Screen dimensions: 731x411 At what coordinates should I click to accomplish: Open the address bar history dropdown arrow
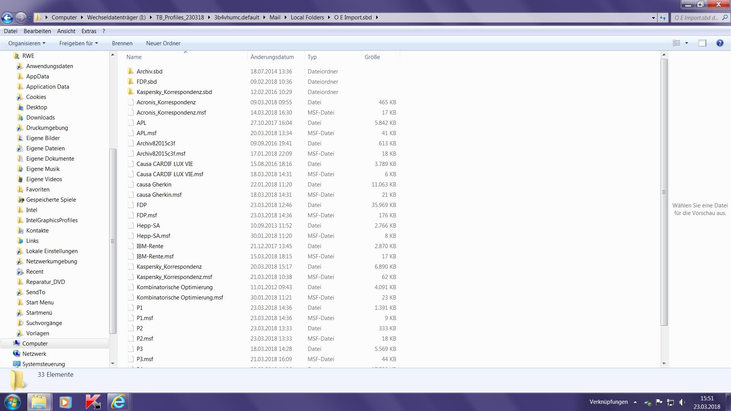click(x=653, y=18)
